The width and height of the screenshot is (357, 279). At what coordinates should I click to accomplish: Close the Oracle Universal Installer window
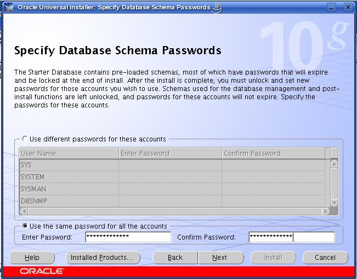click(x=348, y=8)
